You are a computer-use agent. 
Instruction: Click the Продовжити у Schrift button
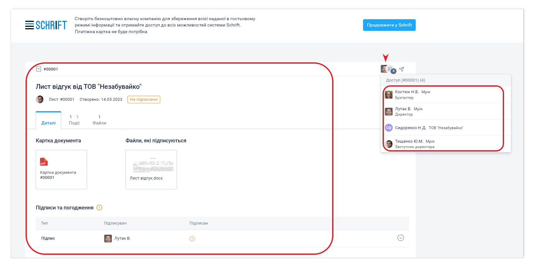(x=389, y=25)
